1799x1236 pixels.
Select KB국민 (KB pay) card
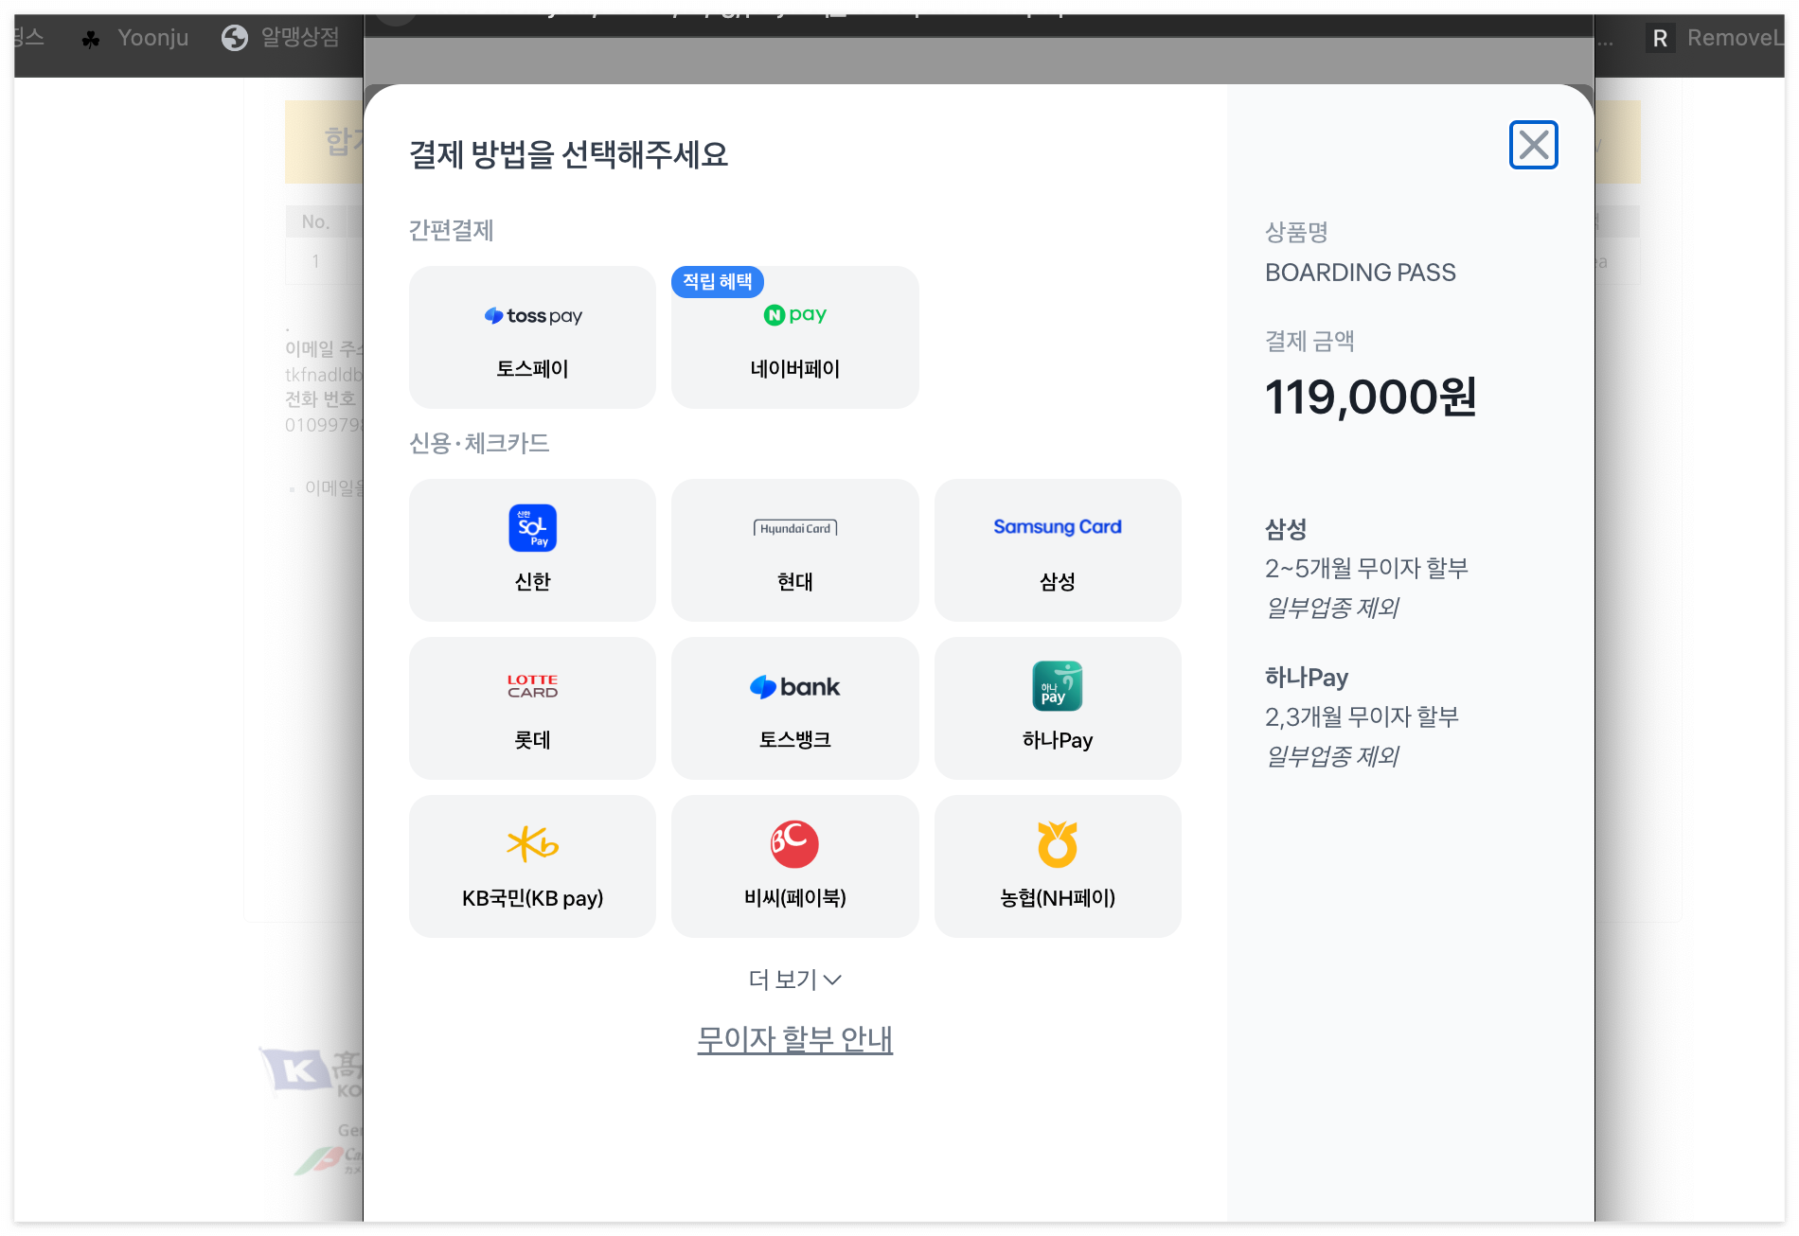tap(532, 866)
